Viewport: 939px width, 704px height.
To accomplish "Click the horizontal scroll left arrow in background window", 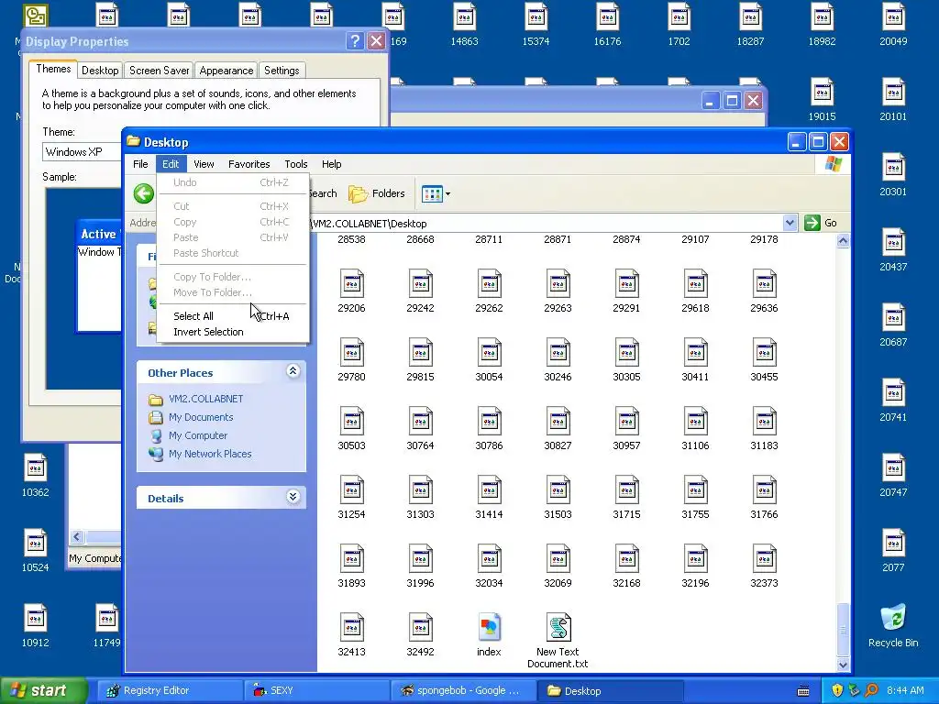I will click(77, 537).
